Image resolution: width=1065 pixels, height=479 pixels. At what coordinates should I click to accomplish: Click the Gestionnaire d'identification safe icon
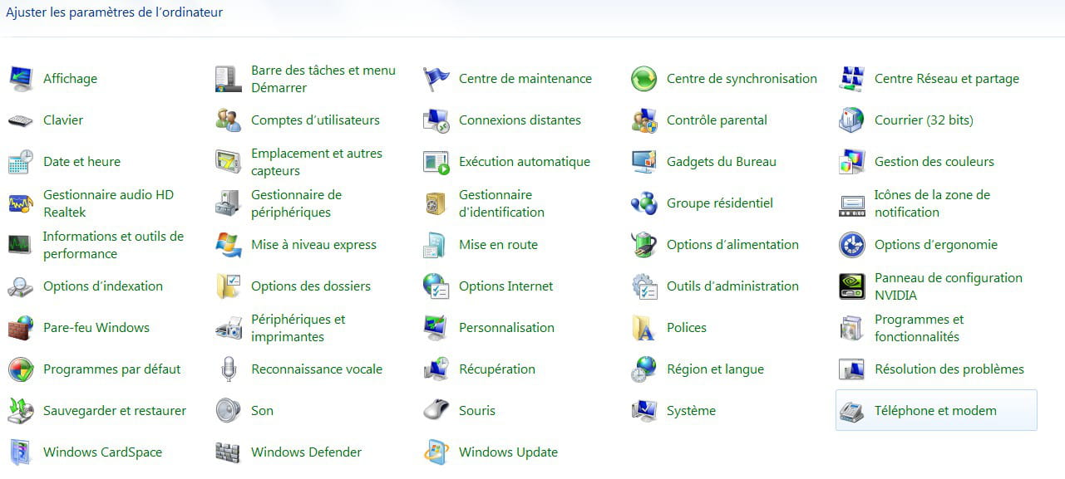(x=436, y=203)
